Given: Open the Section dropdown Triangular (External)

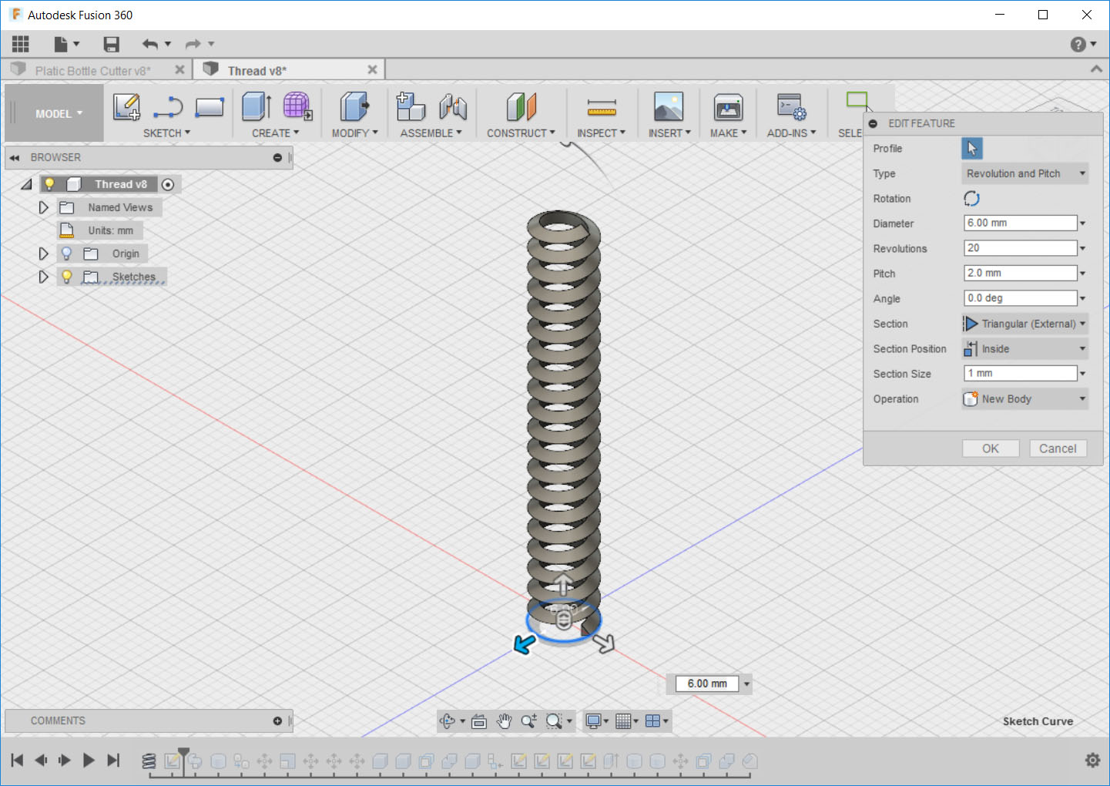Looking at the screenshot, I should 1024,324.
